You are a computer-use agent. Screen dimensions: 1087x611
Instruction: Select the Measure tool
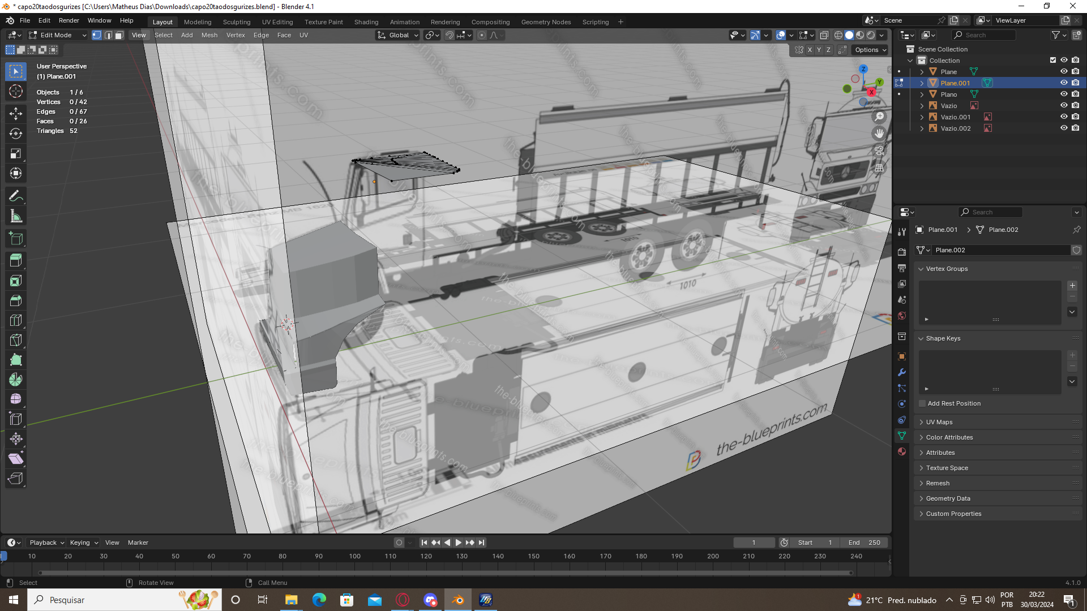(16, 216)
